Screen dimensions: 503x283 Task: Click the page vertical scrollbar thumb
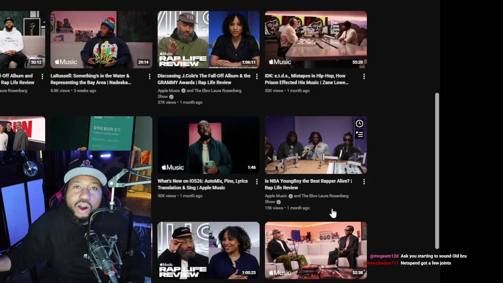click(x=437, y=171)
